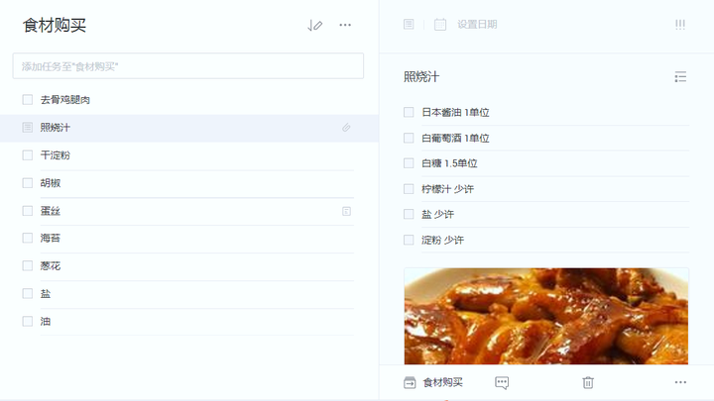This screenshot has height=401, width=714.
Task: Check off the 胡椒 task
Action: pos(28,183)
